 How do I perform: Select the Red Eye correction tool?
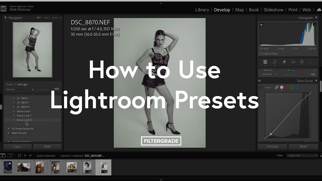(293, 62)
